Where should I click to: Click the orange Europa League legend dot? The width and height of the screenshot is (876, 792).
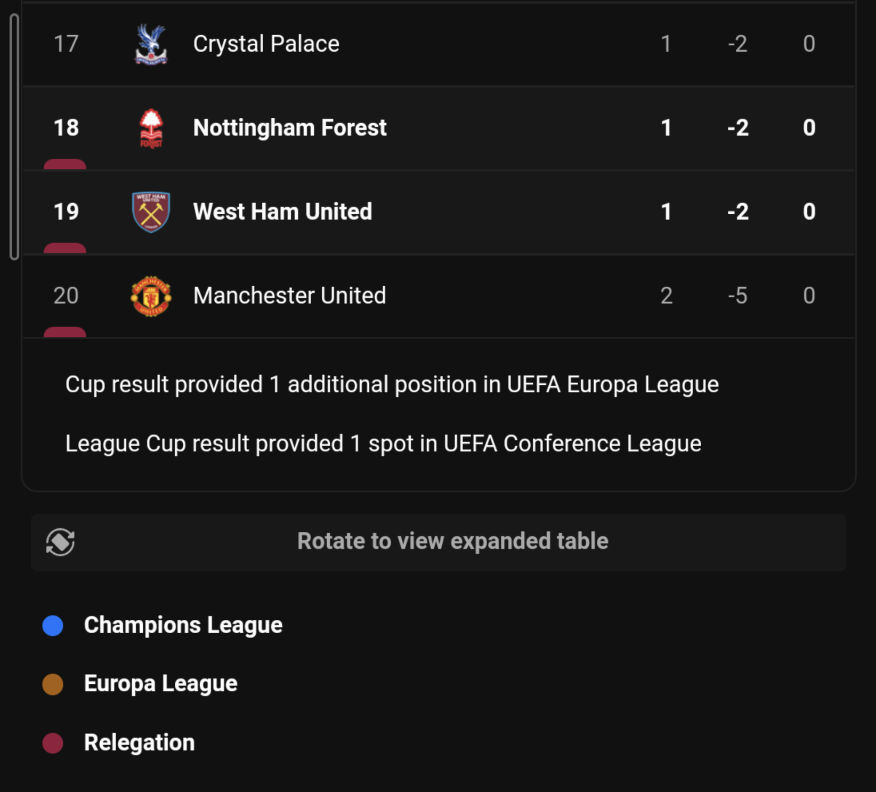(x=53, y=684)
